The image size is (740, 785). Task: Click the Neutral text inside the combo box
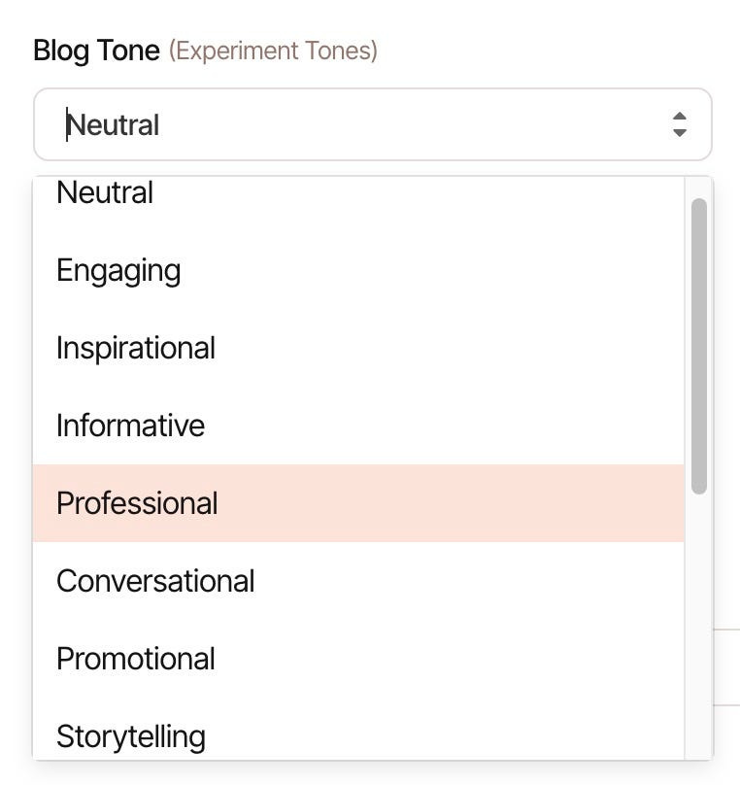click(x=113, y=124)
